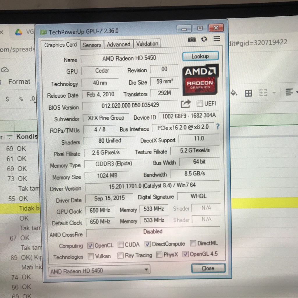Screen dimensions: 298x298
Task: Click the Google Drive icon in browser tab
Action: pyautogui.click(x=18, y=32)
